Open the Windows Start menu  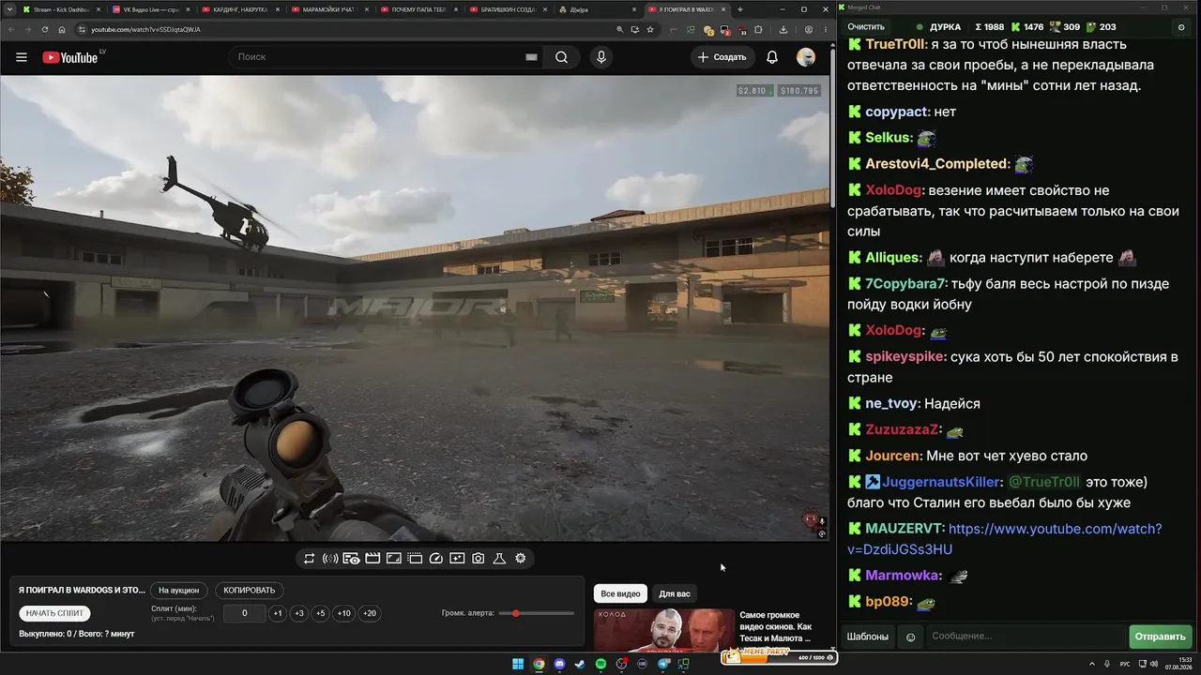(518, 665)
